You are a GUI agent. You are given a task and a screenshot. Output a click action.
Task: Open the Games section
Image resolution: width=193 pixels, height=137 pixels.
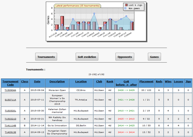[x=154, y=57]
